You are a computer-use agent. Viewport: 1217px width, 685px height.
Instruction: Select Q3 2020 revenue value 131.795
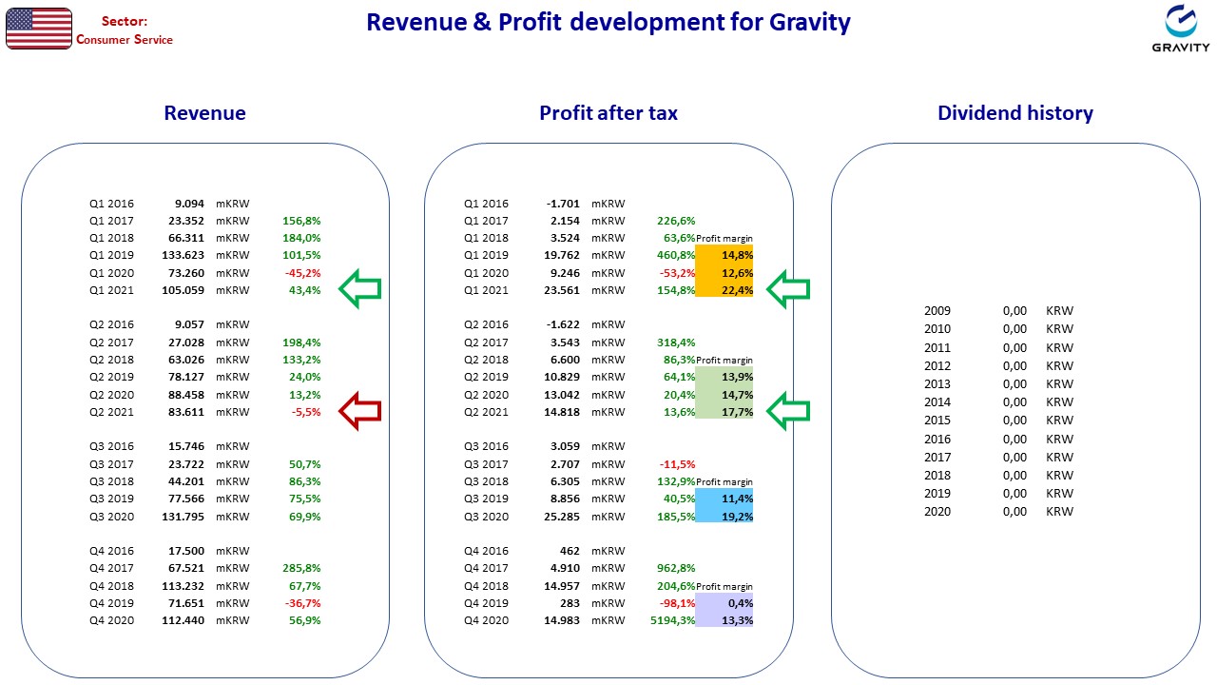pyautogui.click(x=184, y=517)
